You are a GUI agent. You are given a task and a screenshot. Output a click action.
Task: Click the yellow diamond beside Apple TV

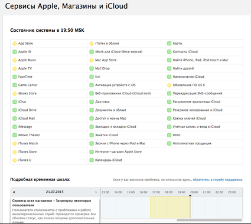pos(15,68)
